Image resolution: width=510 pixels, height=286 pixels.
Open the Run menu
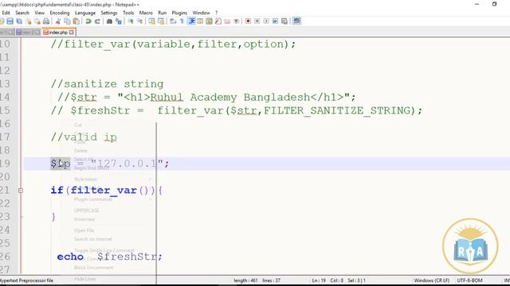(162, 13)
